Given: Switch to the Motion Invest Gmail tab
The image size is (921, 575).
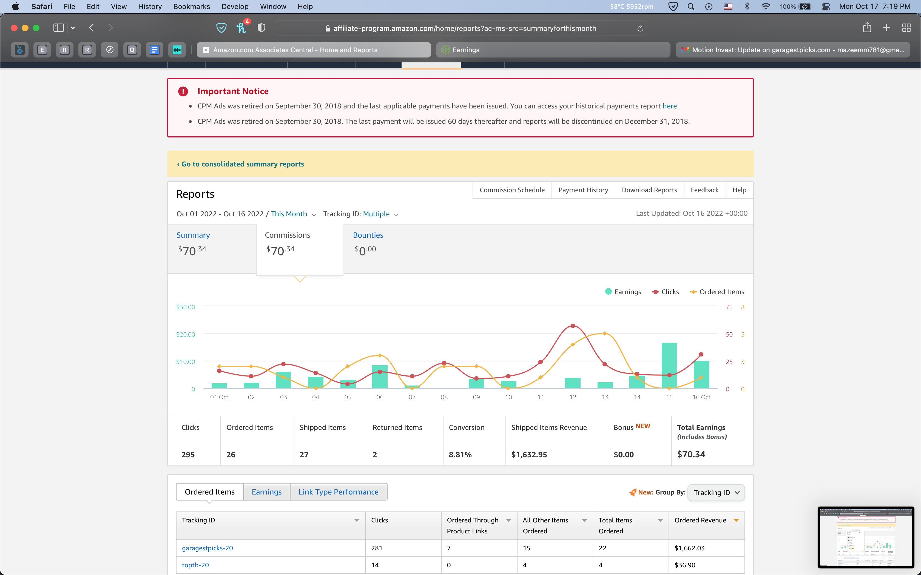Looking at the screenshot, I should coord(793,50).
